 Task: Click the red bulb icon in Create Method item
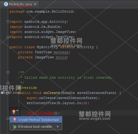[15, 119]
